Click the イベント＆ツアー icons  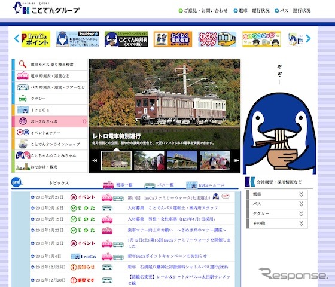coord(23,132)
